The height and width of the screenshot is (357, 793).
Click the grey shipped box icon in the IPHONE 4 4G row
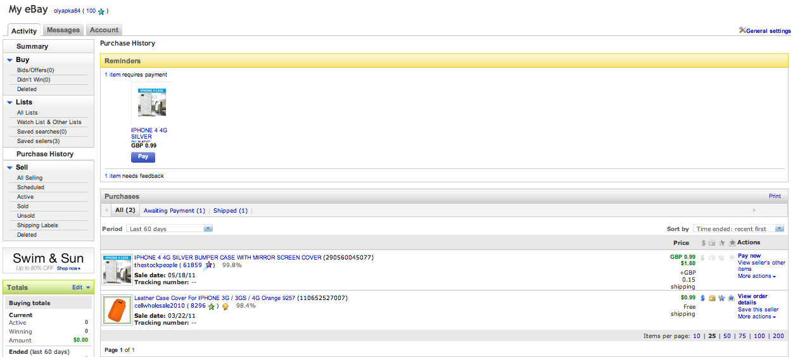[x=712, y=258]
